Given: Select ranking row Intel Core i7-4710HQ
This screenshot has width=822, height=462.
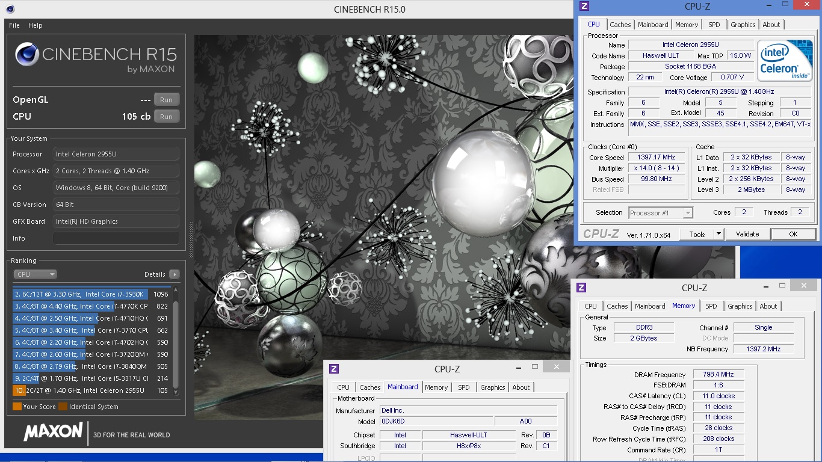Looking at the screenshot, I should click(x=92, y=318).
